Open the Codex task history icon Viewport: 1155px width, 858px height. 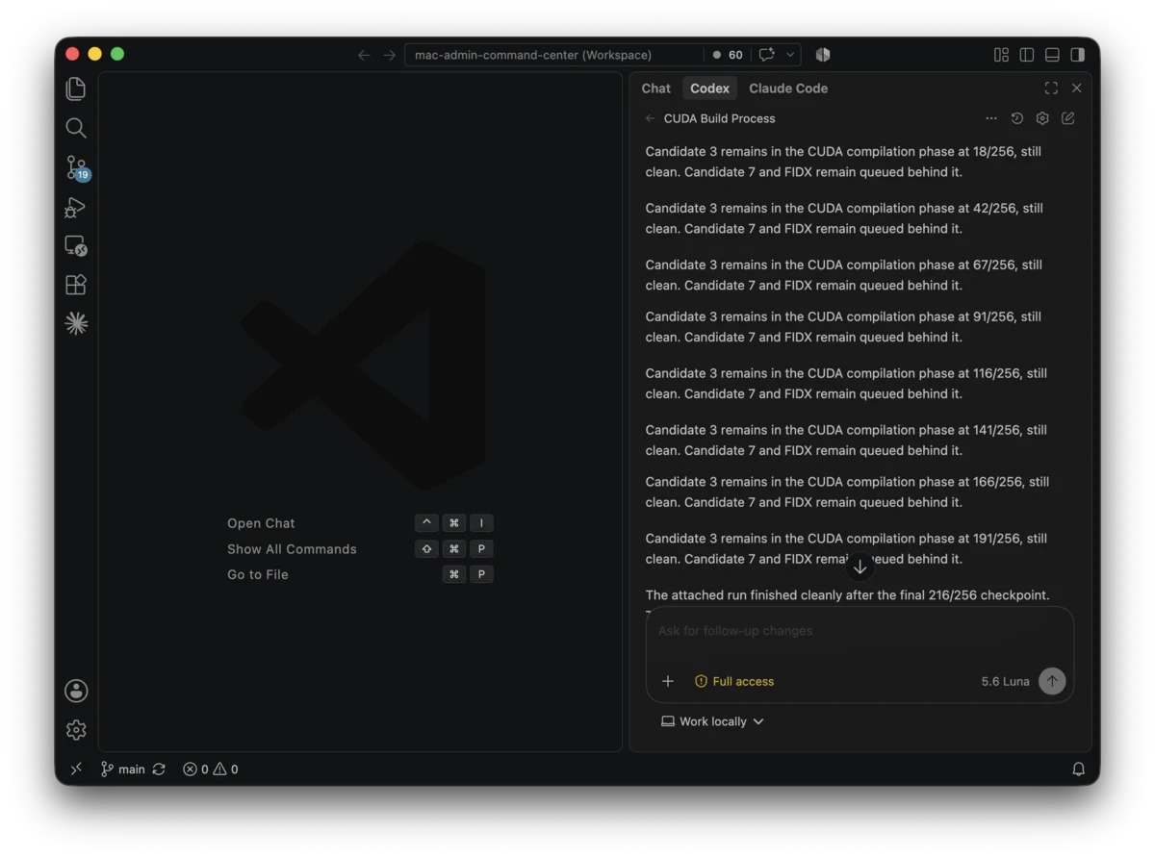pyautogui.click(x=1016, y=118)
